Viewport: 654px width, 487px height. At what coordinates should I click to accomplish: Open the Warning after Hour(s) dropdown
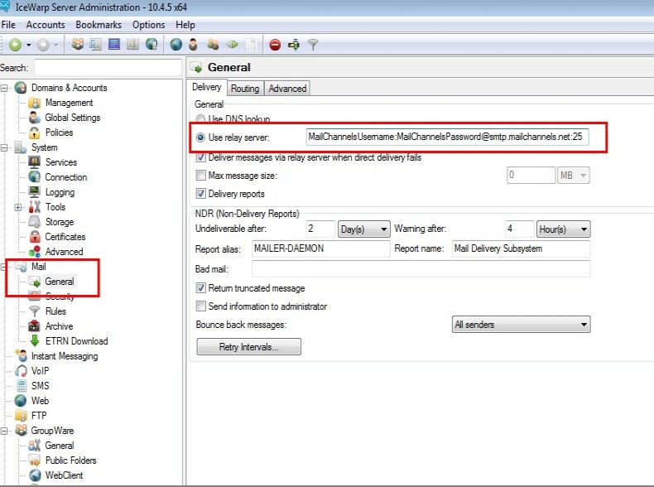pos(563,229)
